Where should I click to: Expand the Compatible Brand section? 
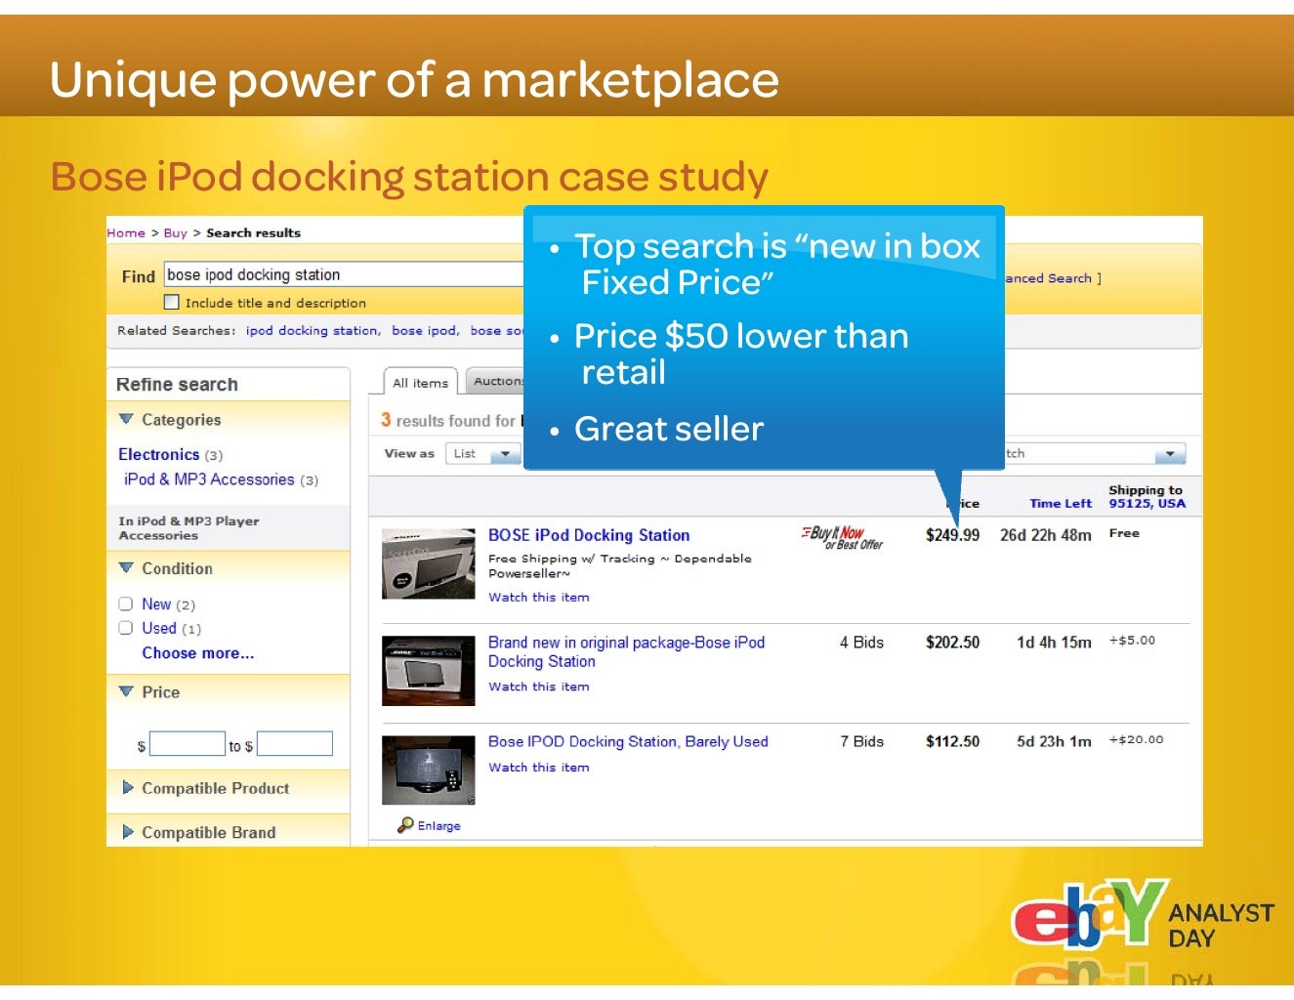128,832
